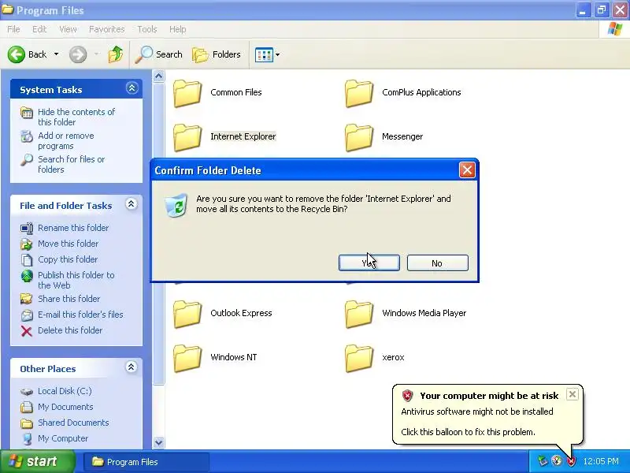Select the Windows Media Player folder icon

coord(359,314)
